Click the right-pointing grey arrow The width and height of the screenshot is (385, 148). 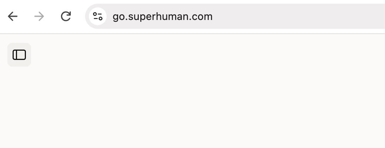[x=39, y=16]
